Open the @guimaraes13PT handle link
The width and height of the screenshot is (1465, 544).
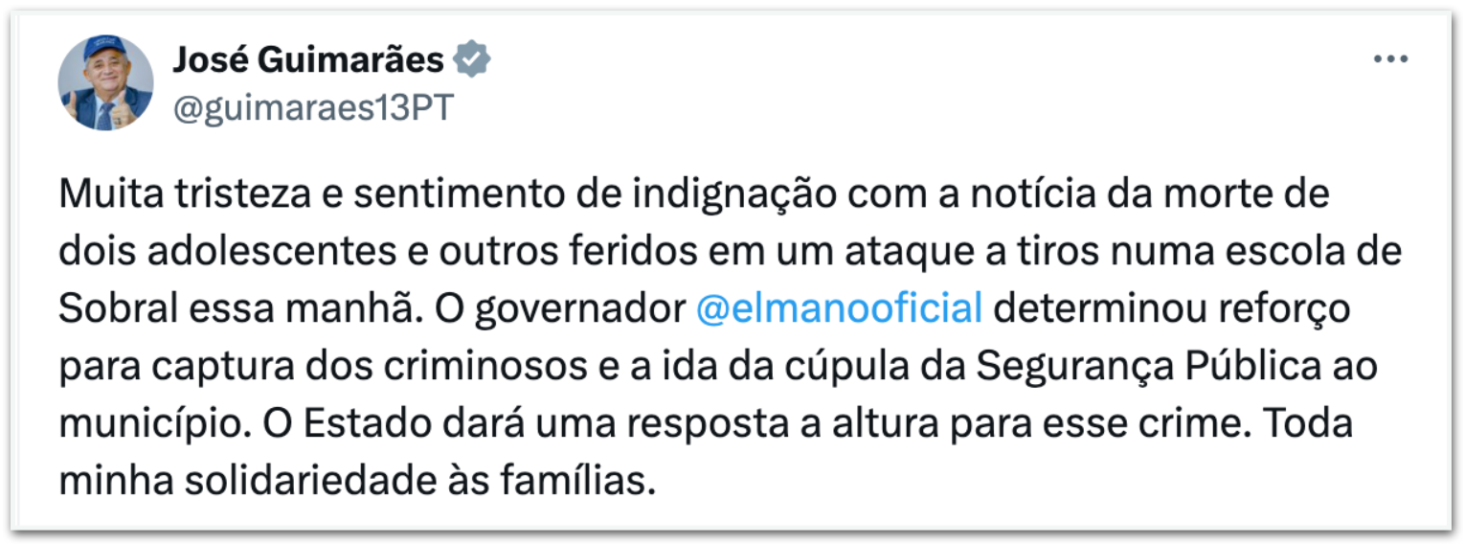tap(312, 108)
